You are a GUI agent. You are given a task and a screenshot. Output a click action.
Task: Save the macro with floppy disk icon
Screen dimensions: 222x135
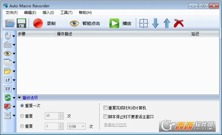[x=21, y=23]
